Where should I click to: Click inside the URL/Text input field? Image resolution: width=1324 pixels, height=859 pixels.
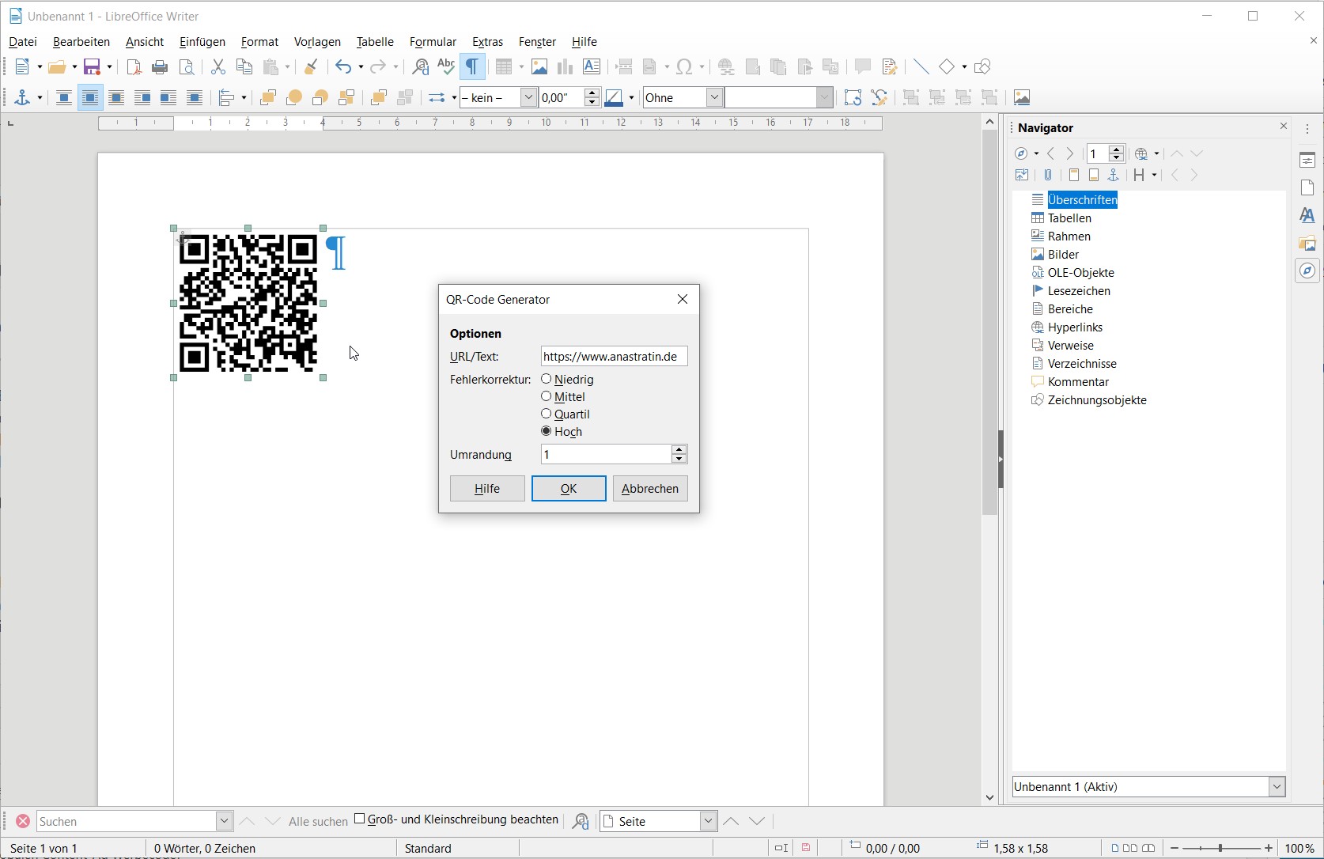[613, 356]
